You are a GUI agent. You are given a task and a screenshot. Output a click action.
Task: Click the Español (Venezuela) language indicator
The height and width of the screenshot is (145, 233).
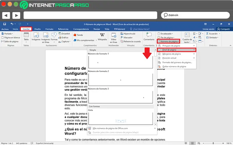point(45,143)
